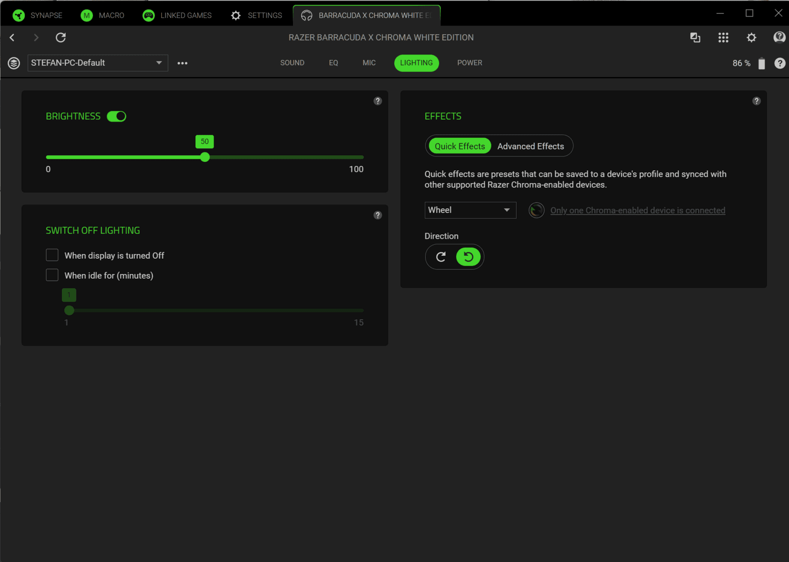The width and height of the screenshot is (789, 562).
Task: Click the Linked Games controller icon
Action: click(x=149, y=15)
